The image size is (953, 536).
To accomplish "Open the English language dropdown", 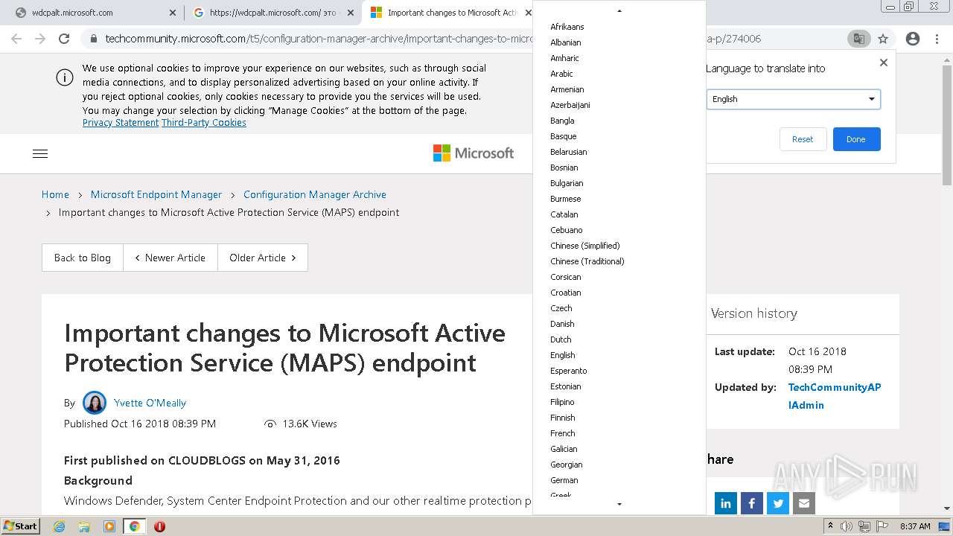I will click(793, 99).
